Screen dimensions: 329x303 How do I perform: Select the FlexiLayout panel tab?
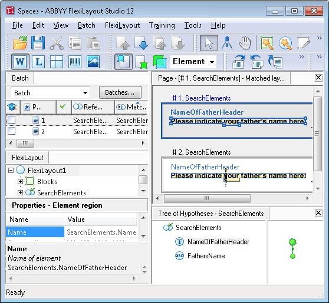tap(27, 158)
